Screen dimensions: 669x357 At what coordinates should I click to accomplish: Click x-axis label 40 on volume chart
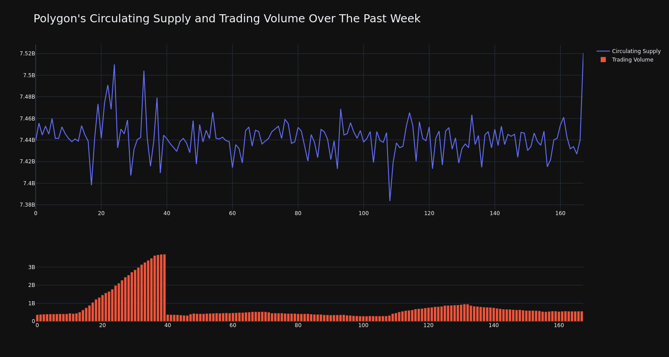coord(168,325)
